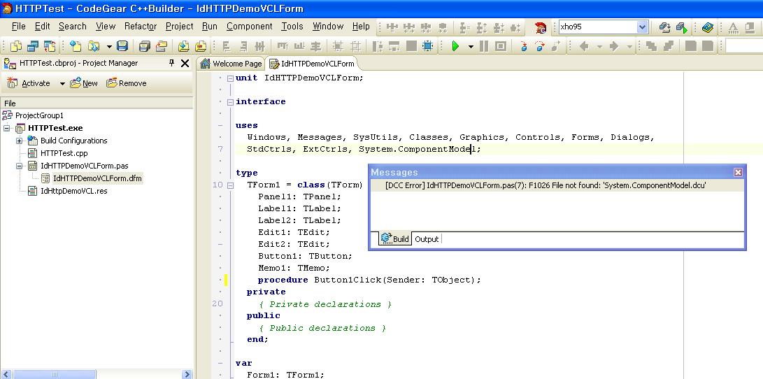Collapse the IdHTTPDemoVCLForm.pas tree node
763x379 pixels.
click(20, 166)
